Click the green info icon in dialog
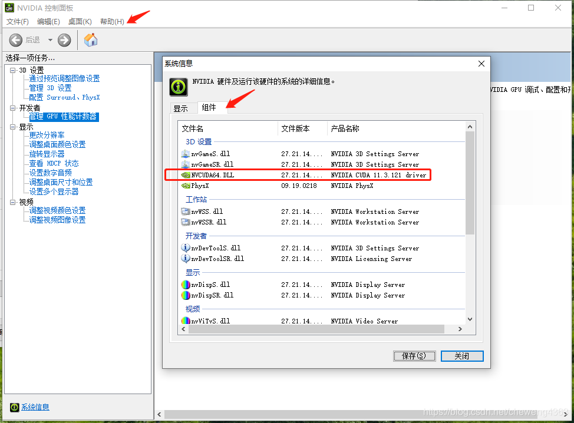The height and width of the screenshot is (423, 574). click(179, 87)
